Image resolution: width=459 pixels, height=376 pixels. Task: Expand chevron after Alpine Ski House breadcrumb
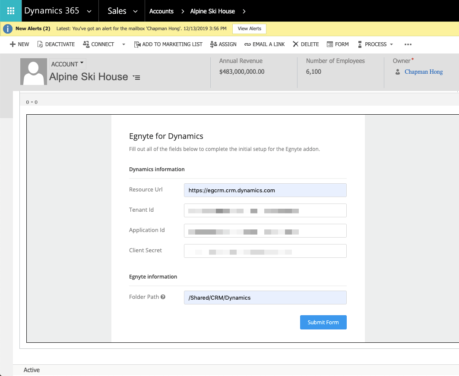[244, 11]
